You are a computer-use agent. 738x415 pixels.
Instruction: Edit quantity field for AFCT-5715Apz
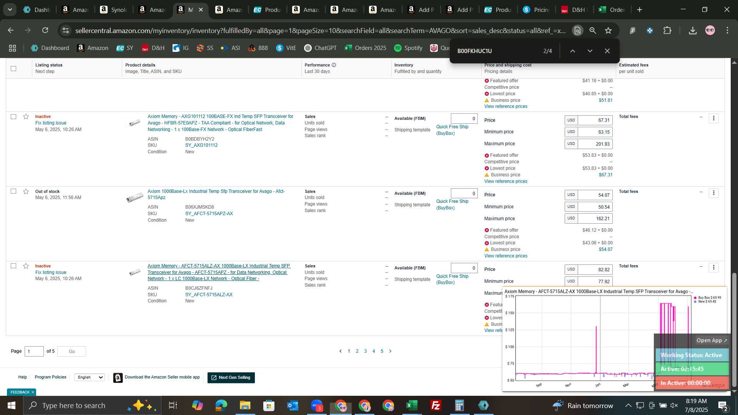point(464,193)
